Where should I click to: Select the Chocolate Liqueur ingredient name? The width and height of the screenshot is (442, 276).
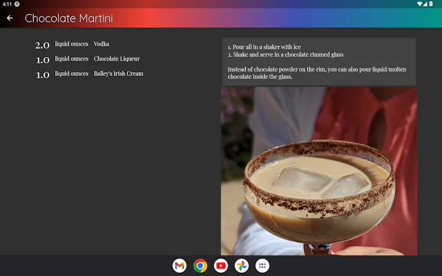117,58
